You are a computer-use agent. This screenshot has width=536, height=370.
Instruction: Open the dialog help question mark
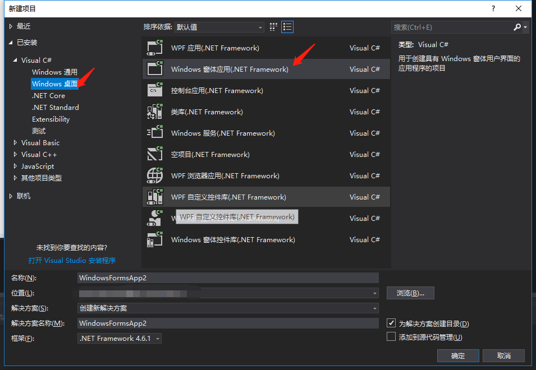[493, 8]
